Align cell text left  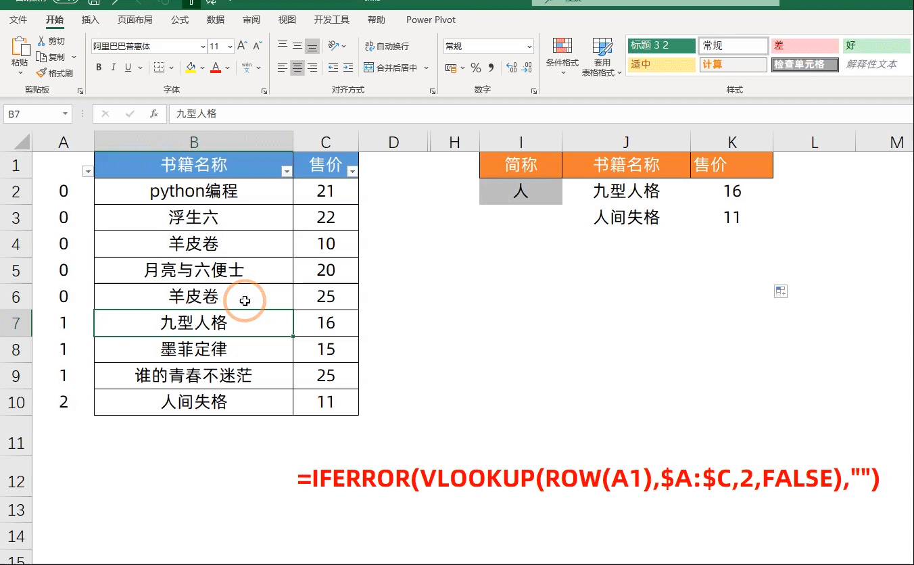(x=283, y=68)
